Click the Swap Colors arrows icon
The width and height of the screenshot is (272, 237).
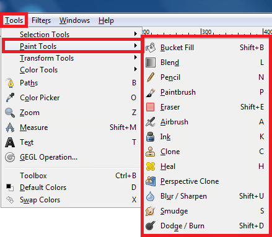pos(10,200)
